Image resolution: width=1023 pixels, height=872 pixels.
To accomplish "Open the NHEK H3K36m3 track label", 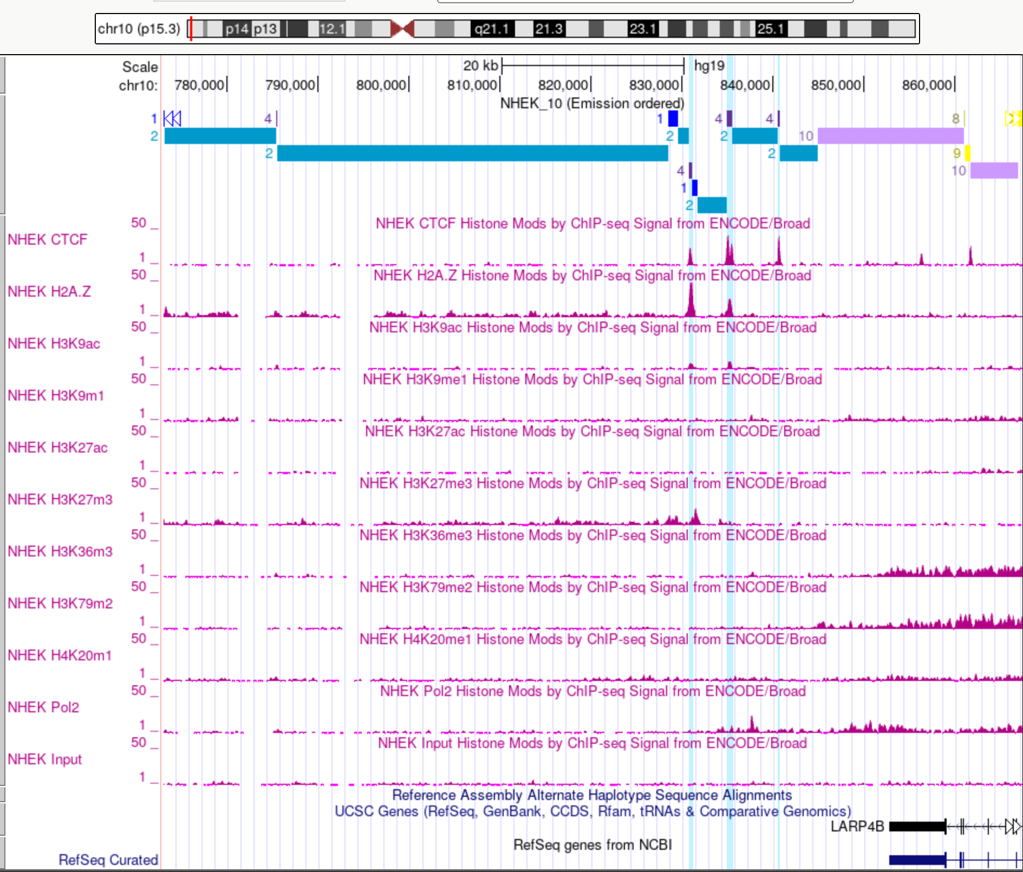I will (x=60, y=552).
